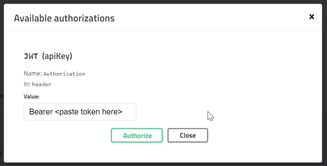Click the '(apiKey)' type text
327x166 pixels.
pyautogui.click(x=57, y=56)
